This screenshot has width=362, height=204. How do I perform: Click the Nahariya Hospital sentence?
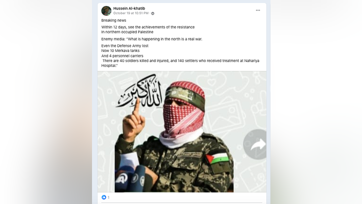click(180, 63)
